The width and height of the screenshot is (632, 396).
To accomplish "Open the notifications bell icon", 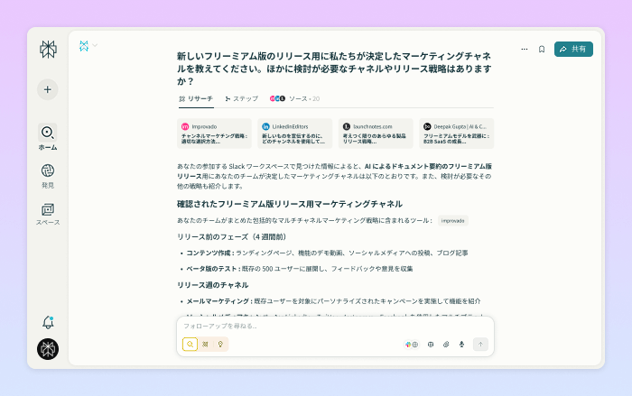I will click(48, 322).
